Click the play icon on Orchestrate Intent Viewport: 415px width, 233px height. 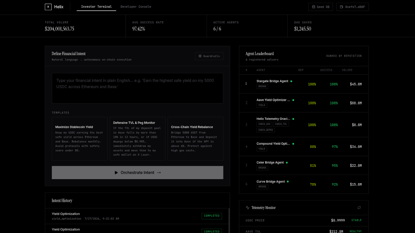[x=116, y=172]
